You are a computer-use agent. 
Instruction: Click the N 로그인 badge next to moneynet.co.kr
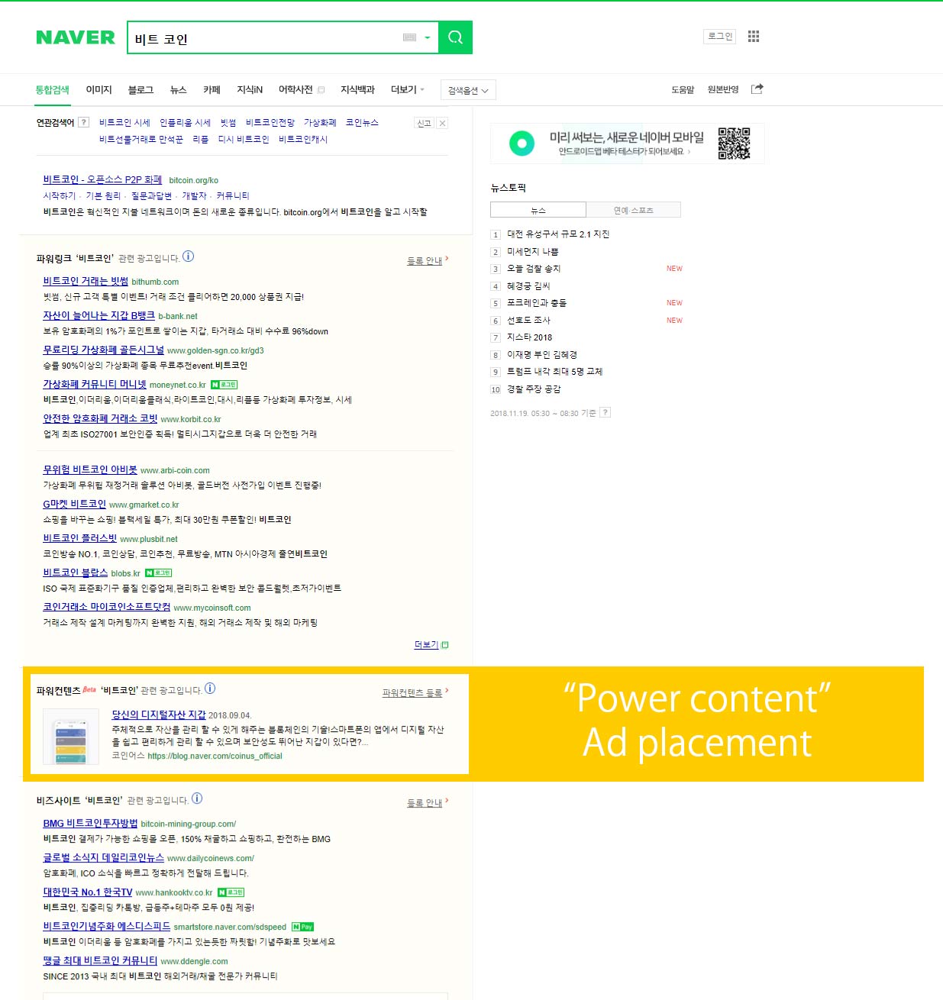224,385
